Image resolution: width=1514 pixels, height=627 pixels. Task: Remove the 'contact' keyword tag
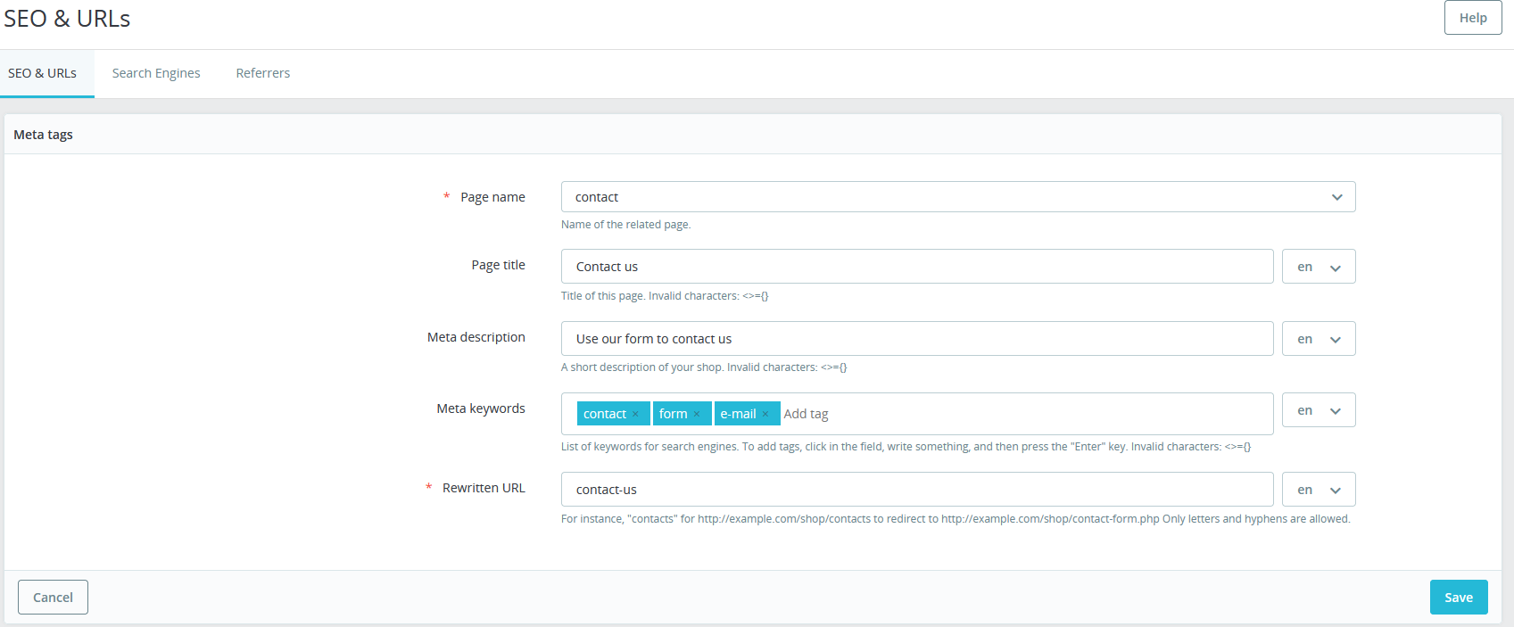pos(635,414)
